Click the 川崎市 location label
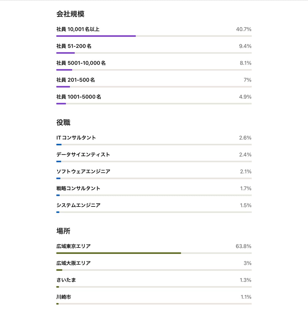308x316 pixels. (x=64, y=297)
